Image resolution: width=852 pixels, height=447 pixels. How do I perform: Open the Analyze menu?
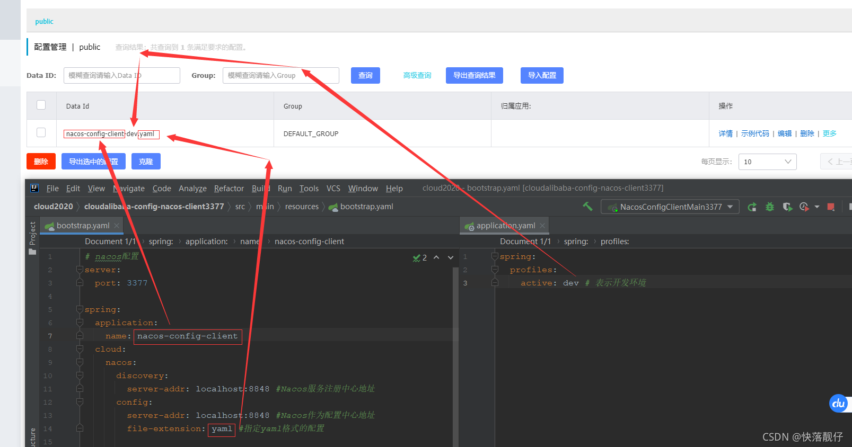click(x=192, y=189)
